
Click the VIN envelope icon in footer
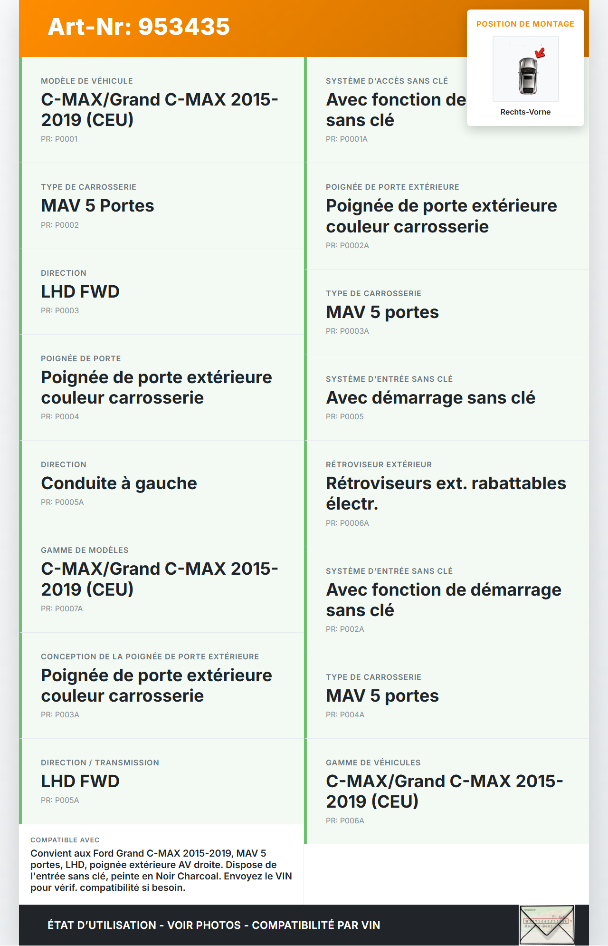tap(547, 925)
